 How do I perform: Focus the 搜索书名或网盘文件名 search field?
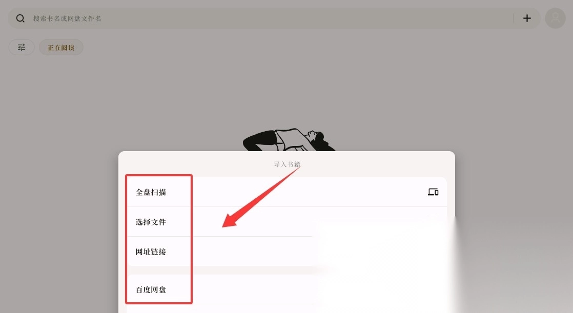tap(271, 18)
